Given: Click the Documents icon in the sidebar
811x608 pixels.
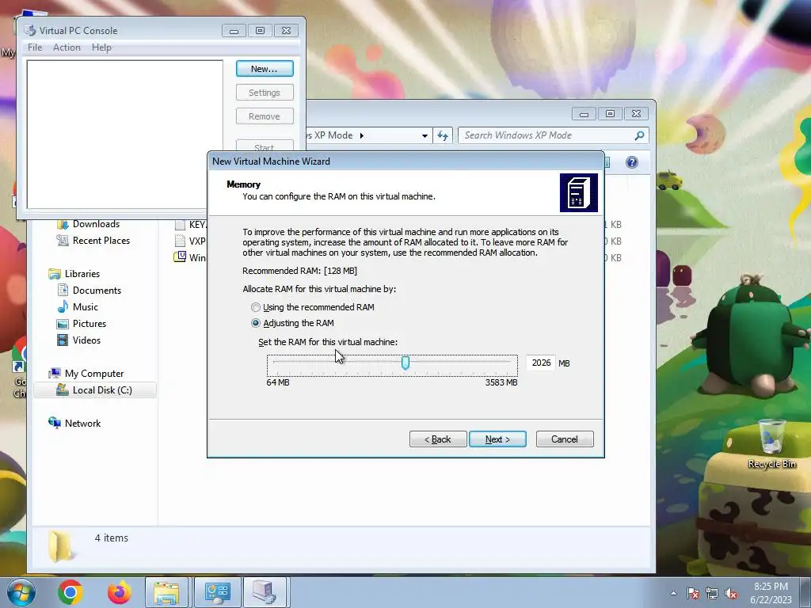Looking at the screenshot, I should pyautogui.click(x=63, y=290).
